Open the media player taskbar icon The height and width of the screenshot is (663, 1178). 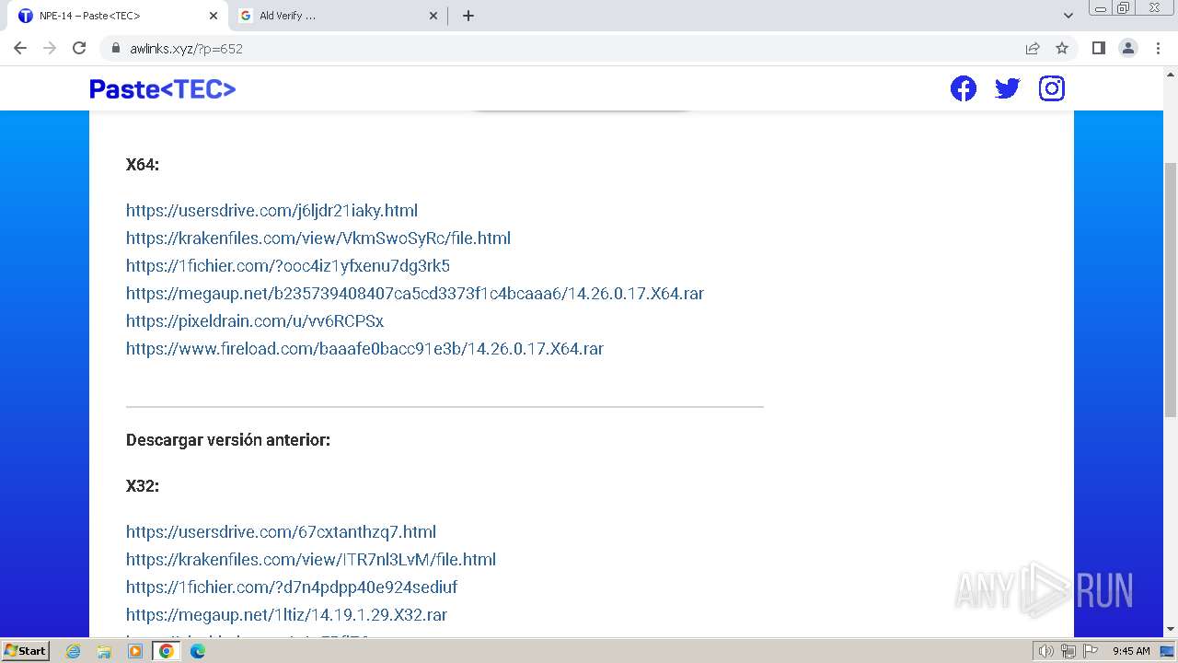pos(135,651)
